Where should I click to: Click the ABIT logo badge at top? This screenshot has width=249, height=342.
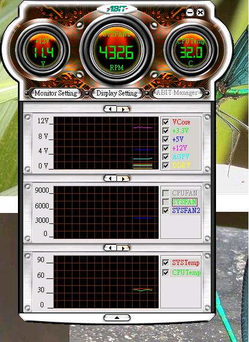pyautogui.click(x=117, y=9)
